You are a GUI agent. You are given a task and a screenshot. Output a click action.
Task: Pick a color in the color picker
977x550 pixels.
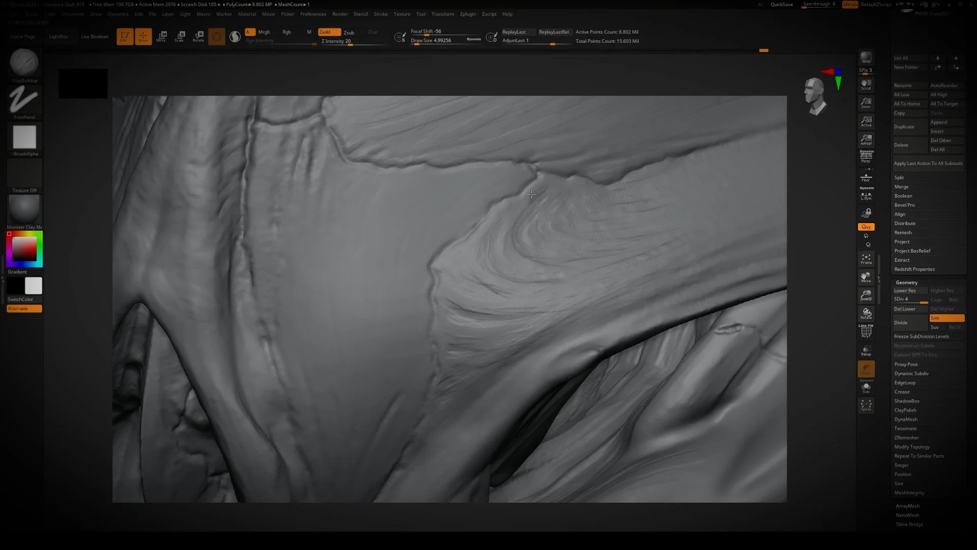24,249
